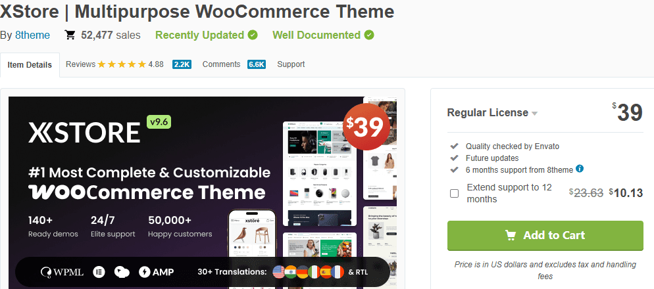Click the USA flag in translations
This screenshot has height=289, width=654.
pos(278,271)
